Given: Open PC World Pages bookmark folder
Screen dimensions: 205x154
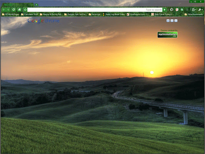Looking at the screenshot, I should pos(10,14).
